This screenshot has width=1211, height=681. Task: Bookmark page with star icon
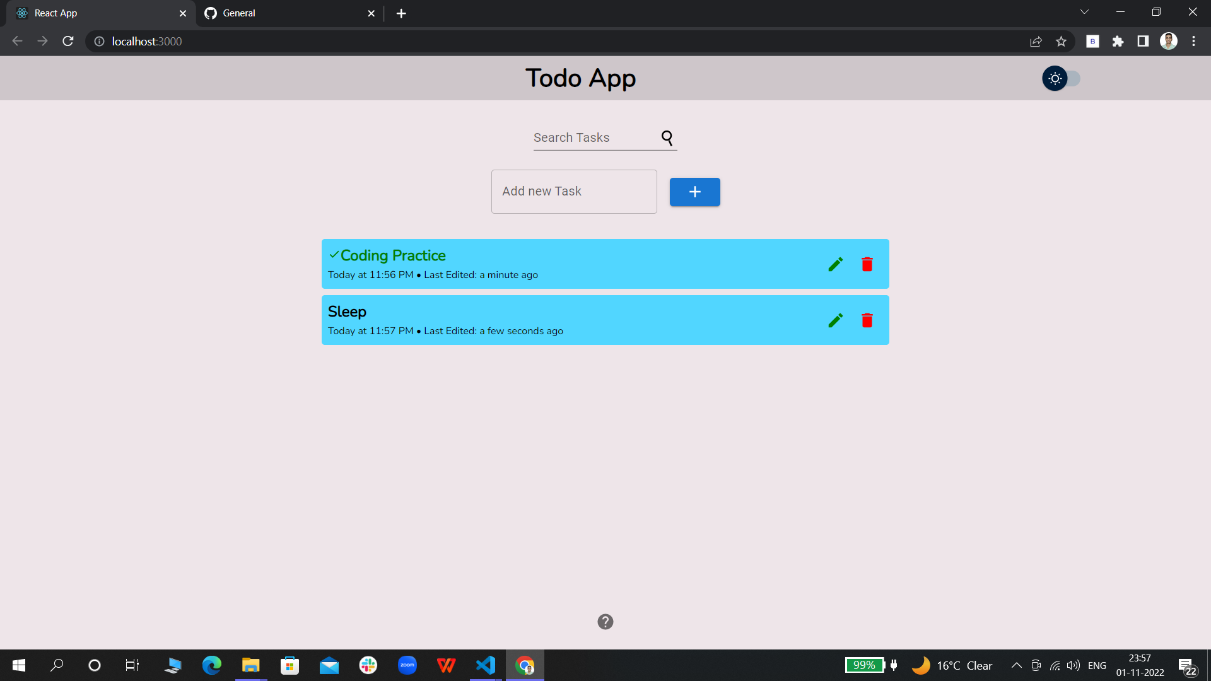pyautogui.click(x=1061, y=42)
